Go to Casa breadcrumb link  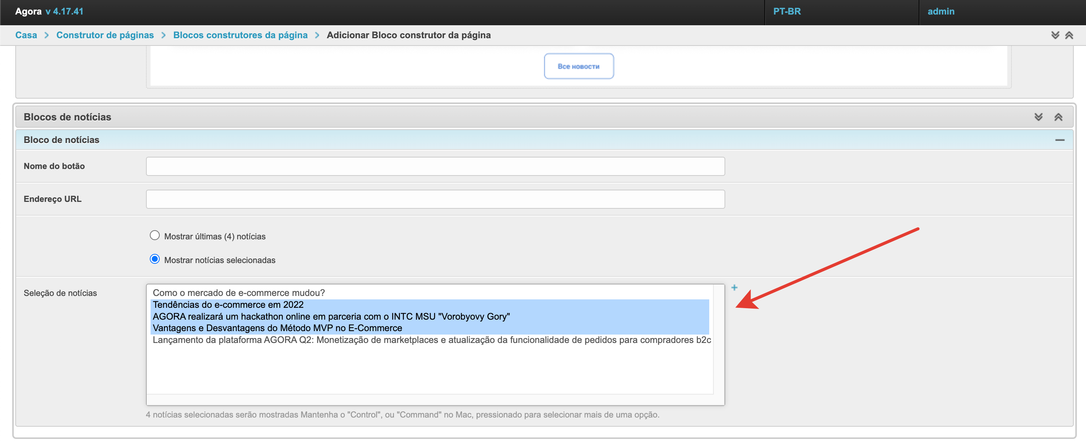(26, 35)
